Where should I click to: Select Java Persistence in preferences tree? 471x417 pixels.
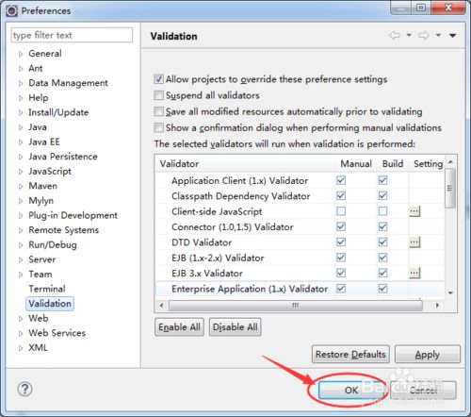63,157
